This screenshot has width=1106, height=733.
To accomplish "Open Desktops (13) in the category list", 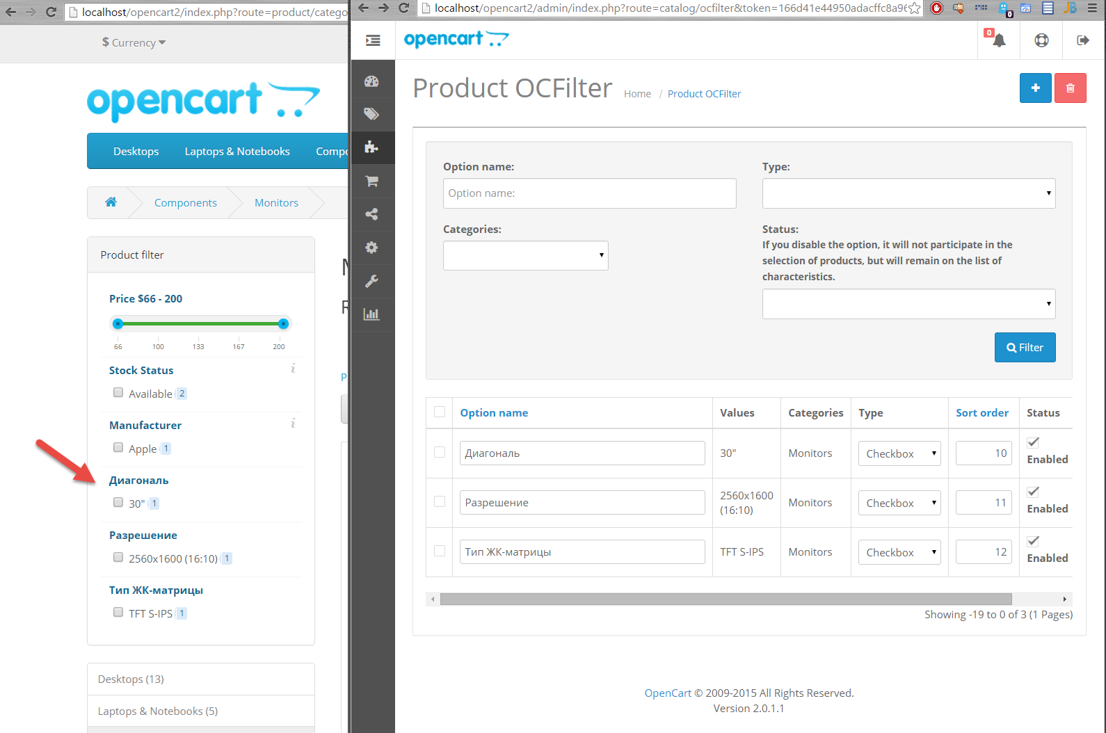I will click(x=201, y=679).
